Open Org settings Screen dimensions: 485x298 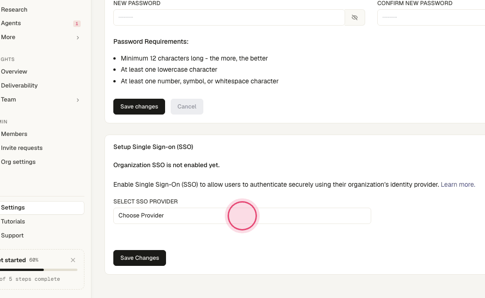click(x=18, y=162)
